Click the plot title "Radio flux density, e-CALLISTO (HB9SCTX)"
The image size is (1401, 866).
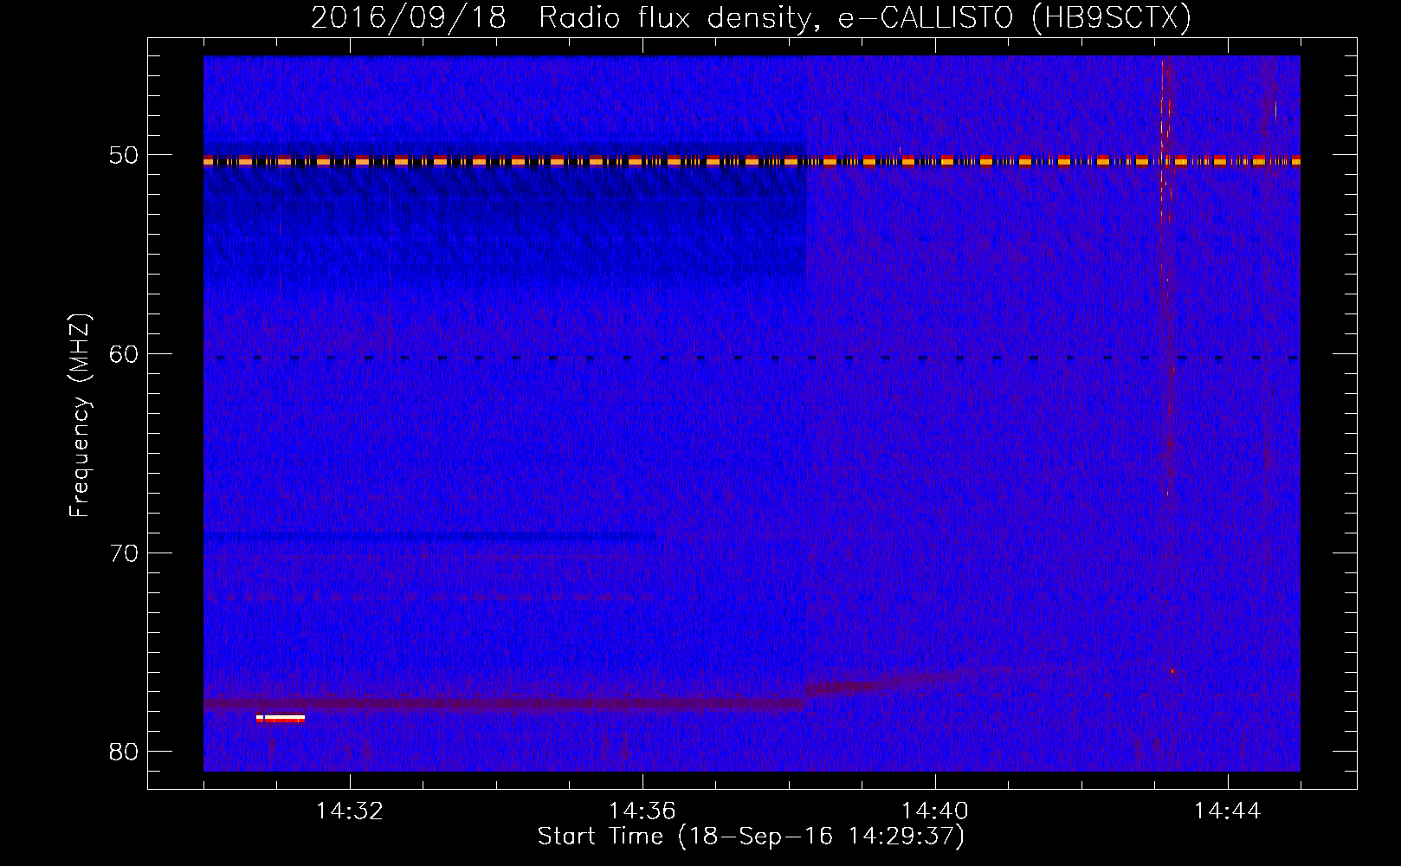(865, 17)
